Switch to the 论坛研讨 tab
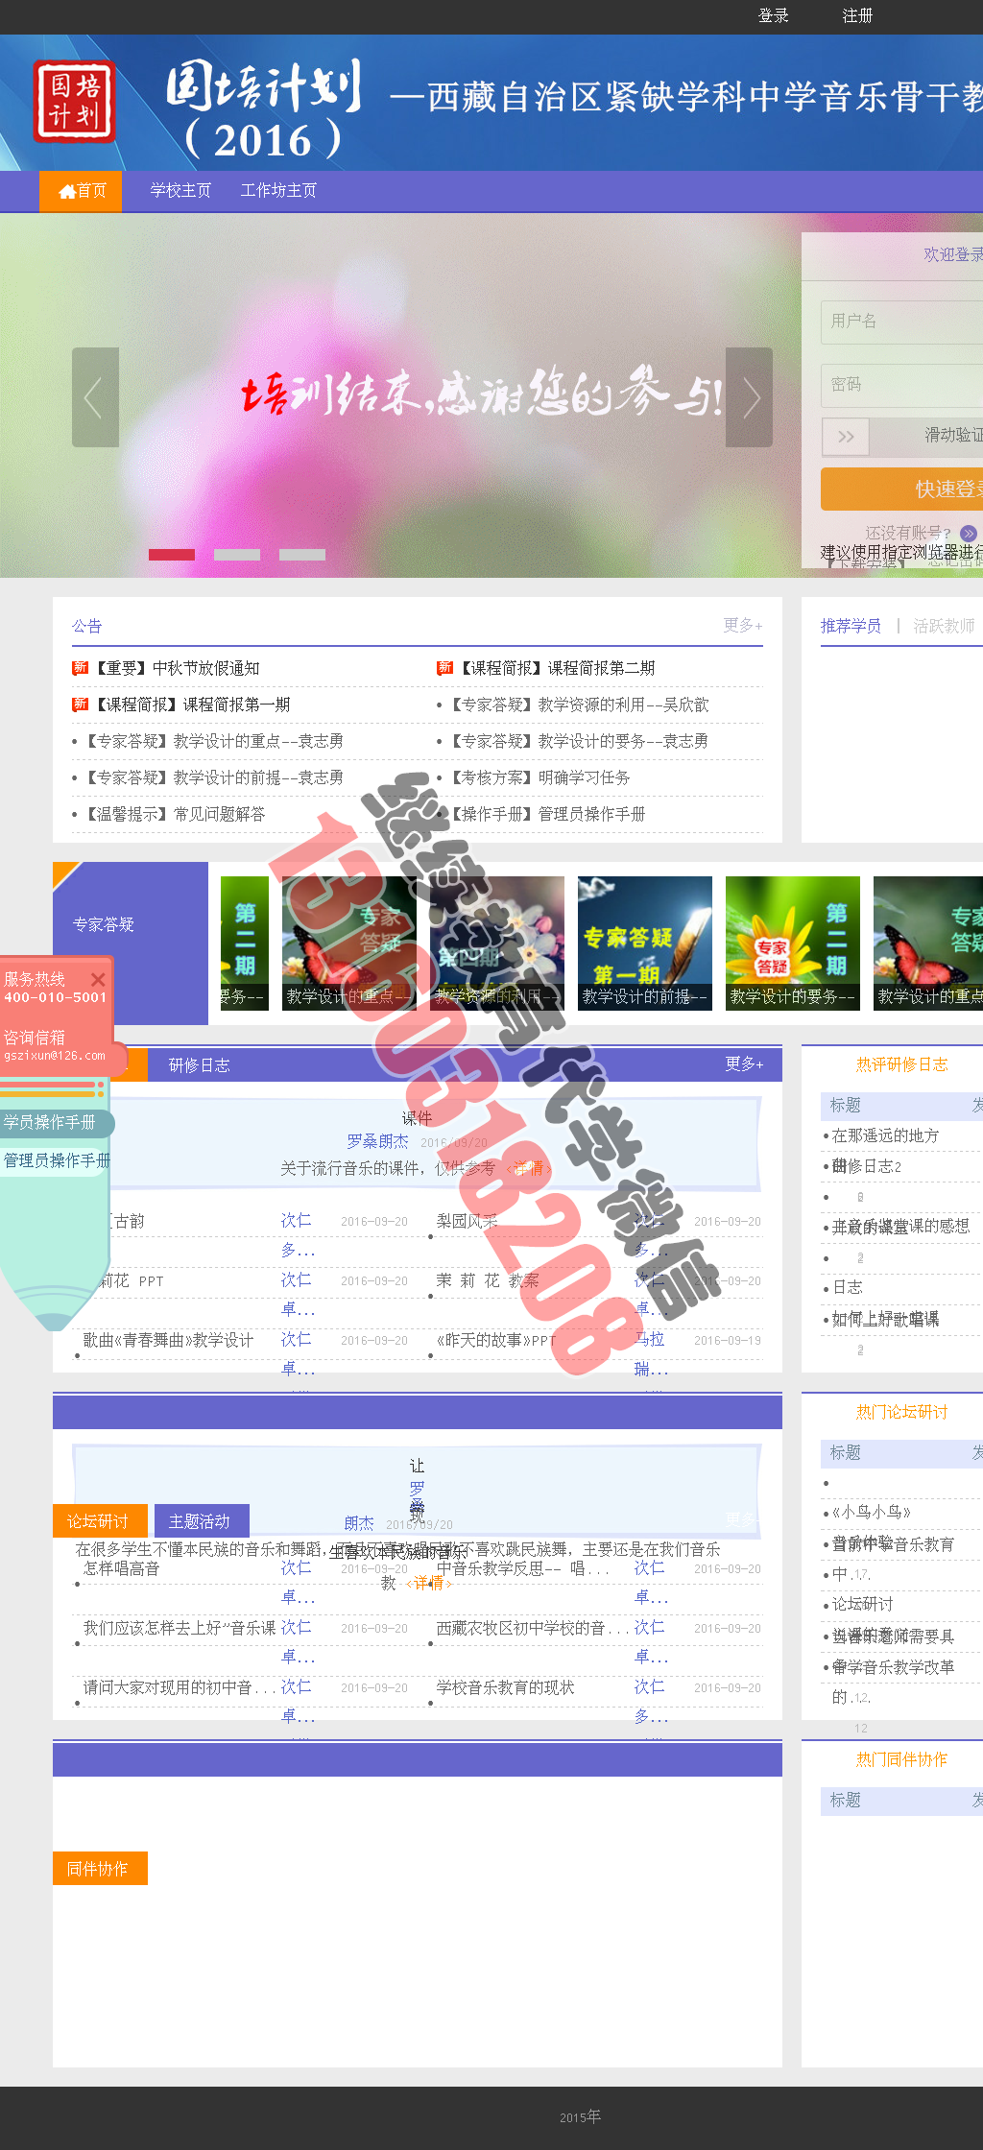Image resolution: width=983 pixels, height=2150 pixels. click(100, 1521)
